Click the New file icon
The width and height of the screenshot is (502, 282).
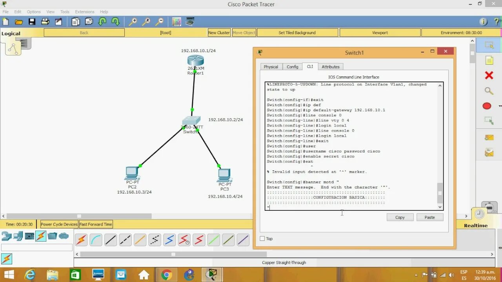[x=6, y=22]
